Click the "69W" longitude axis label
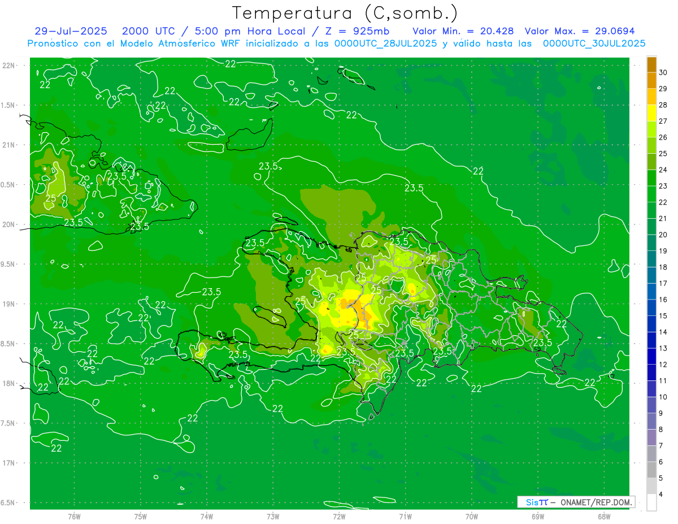Viewport: 678px width, 524px height. (x=538, y=516)
